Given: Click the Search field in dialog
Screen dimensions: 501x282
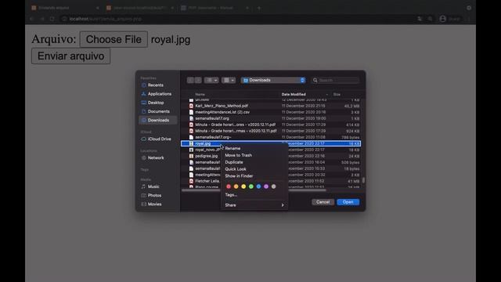Looking at the screenshot, I should click(335, 80).
